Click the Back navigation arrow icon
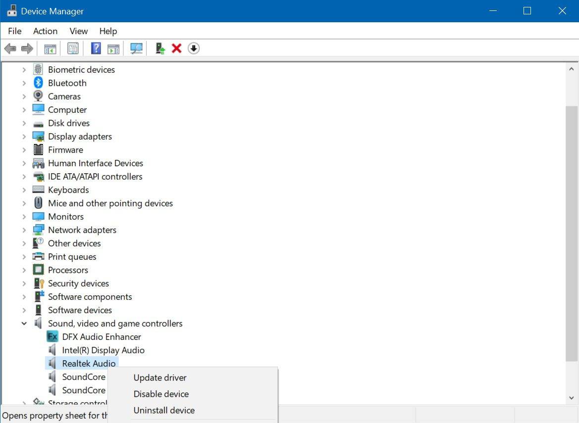 click(10, 48)
